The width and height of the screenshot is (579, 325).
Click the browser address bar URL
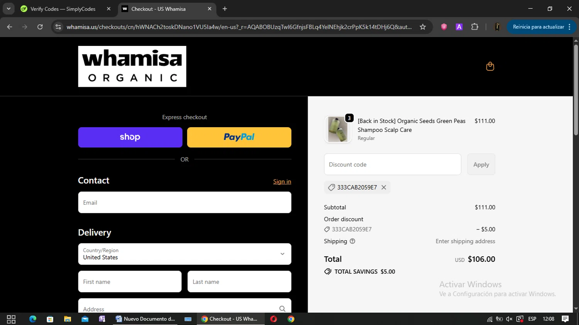pos(239,27)
